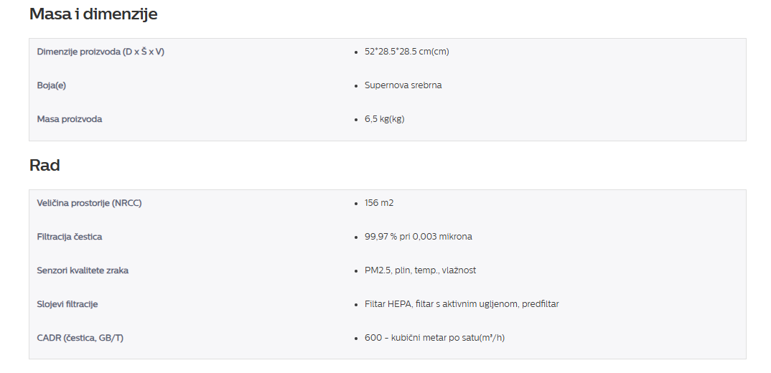Click '99,97 % pri 0,003 mikrona' text
The image size is (771, 373).
pos(419,237)
